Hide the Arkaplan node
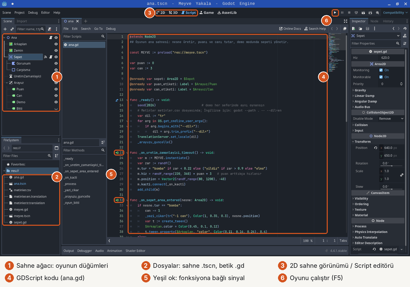 click(56, 44)
